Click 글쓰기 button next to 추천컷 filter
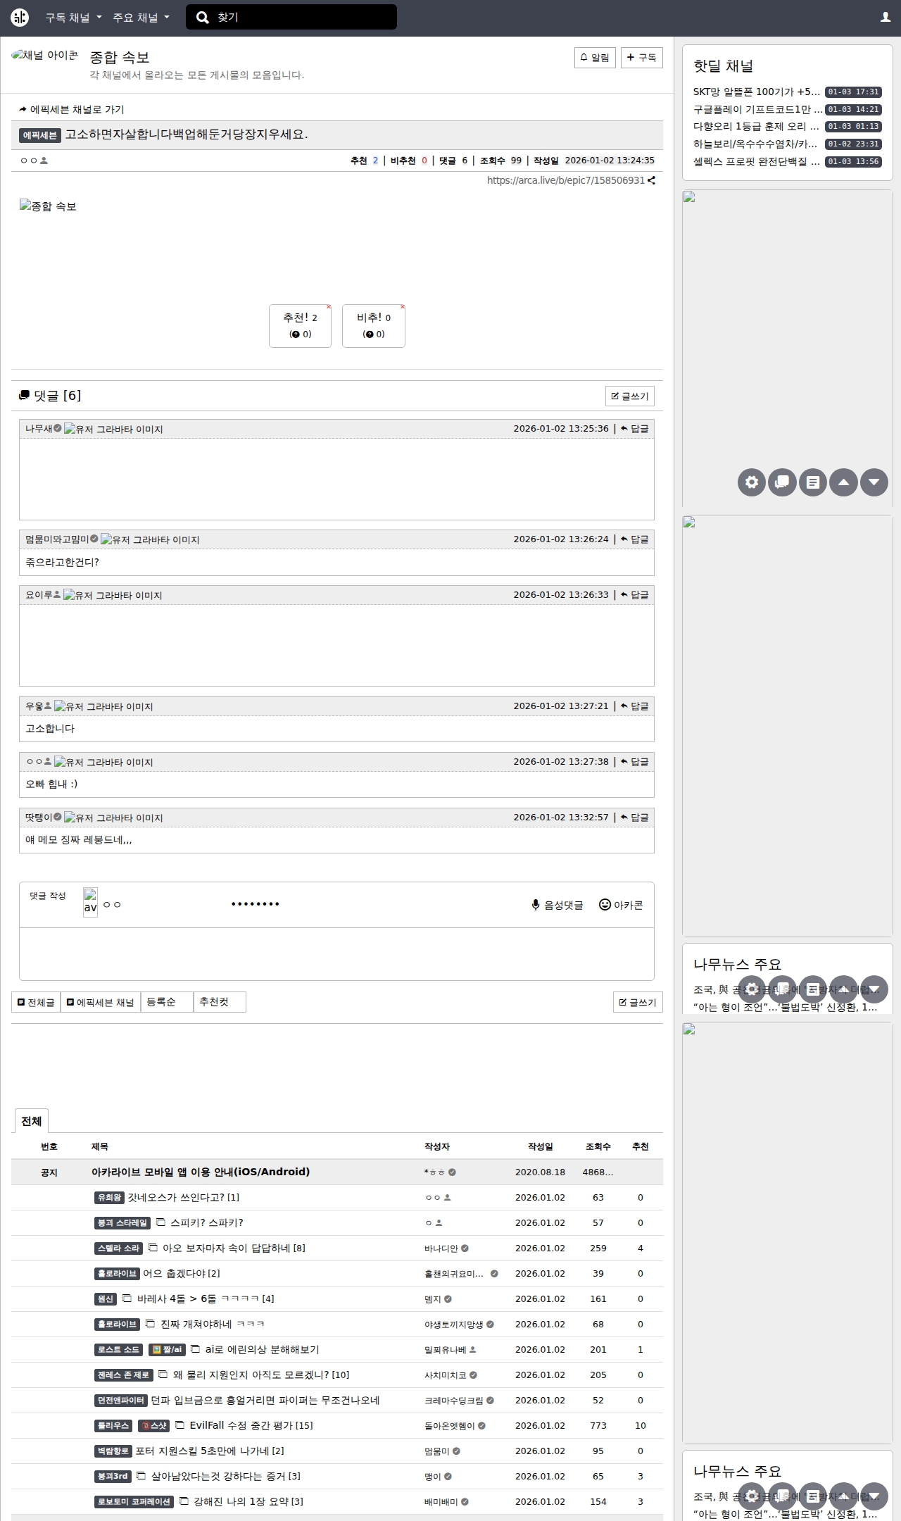901x1521 pixels. [638, 1002]
